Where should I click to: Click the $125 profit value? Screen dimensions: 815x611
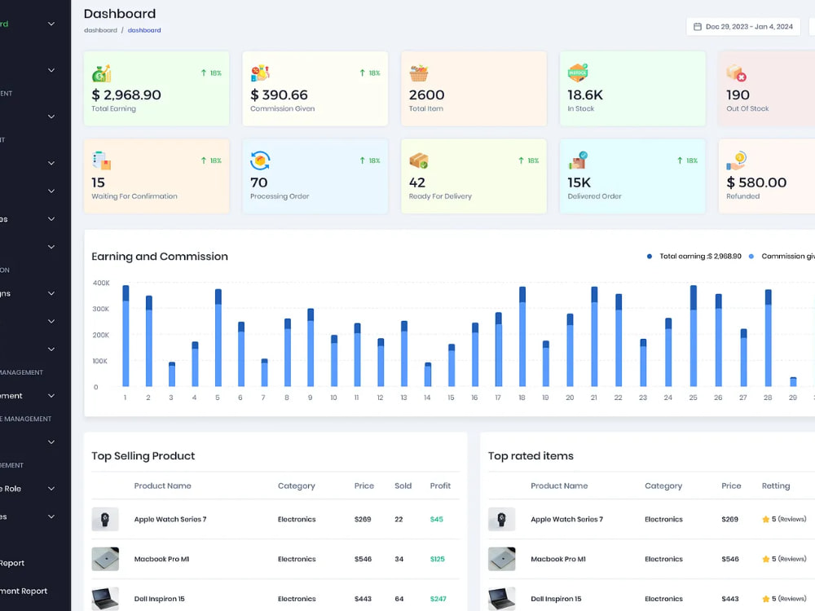click(437, 559)
